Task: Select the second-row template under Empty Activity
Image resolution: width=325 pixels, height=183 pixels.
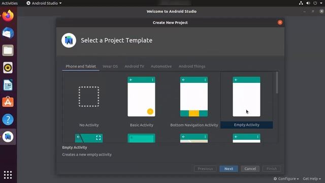Action: pos(246,138)
